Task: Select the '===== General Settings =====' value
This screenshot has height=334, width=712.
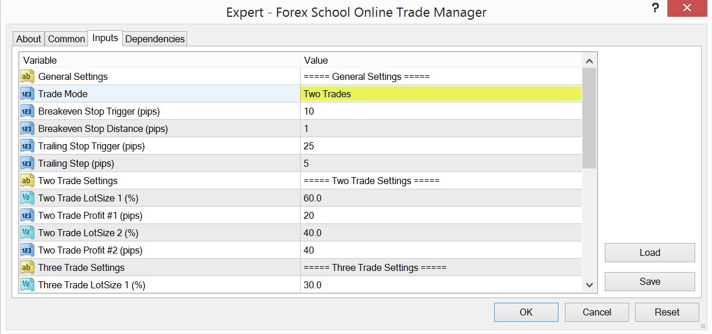Action: pyautogui.click(x=366, y=76)
